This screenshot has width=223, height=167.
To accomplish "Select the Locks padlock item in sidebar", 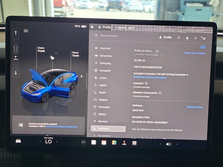I will point(96,78).
